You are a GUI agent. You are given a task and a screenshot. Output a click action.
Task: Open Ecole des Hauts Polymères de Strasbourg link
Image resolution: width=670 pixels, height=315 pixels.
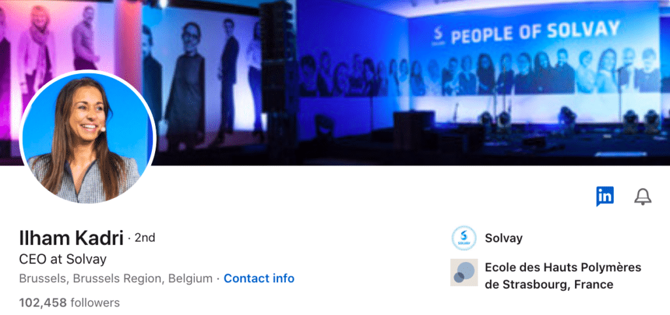pyautogui.click(x=563, y=276)
